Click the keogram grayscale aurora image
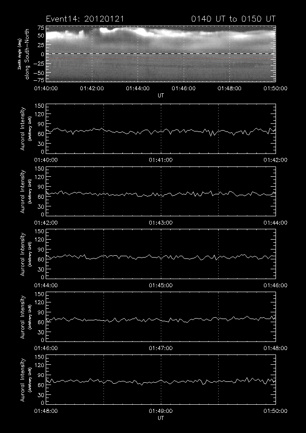306x433 pixels. click(161, 54)
